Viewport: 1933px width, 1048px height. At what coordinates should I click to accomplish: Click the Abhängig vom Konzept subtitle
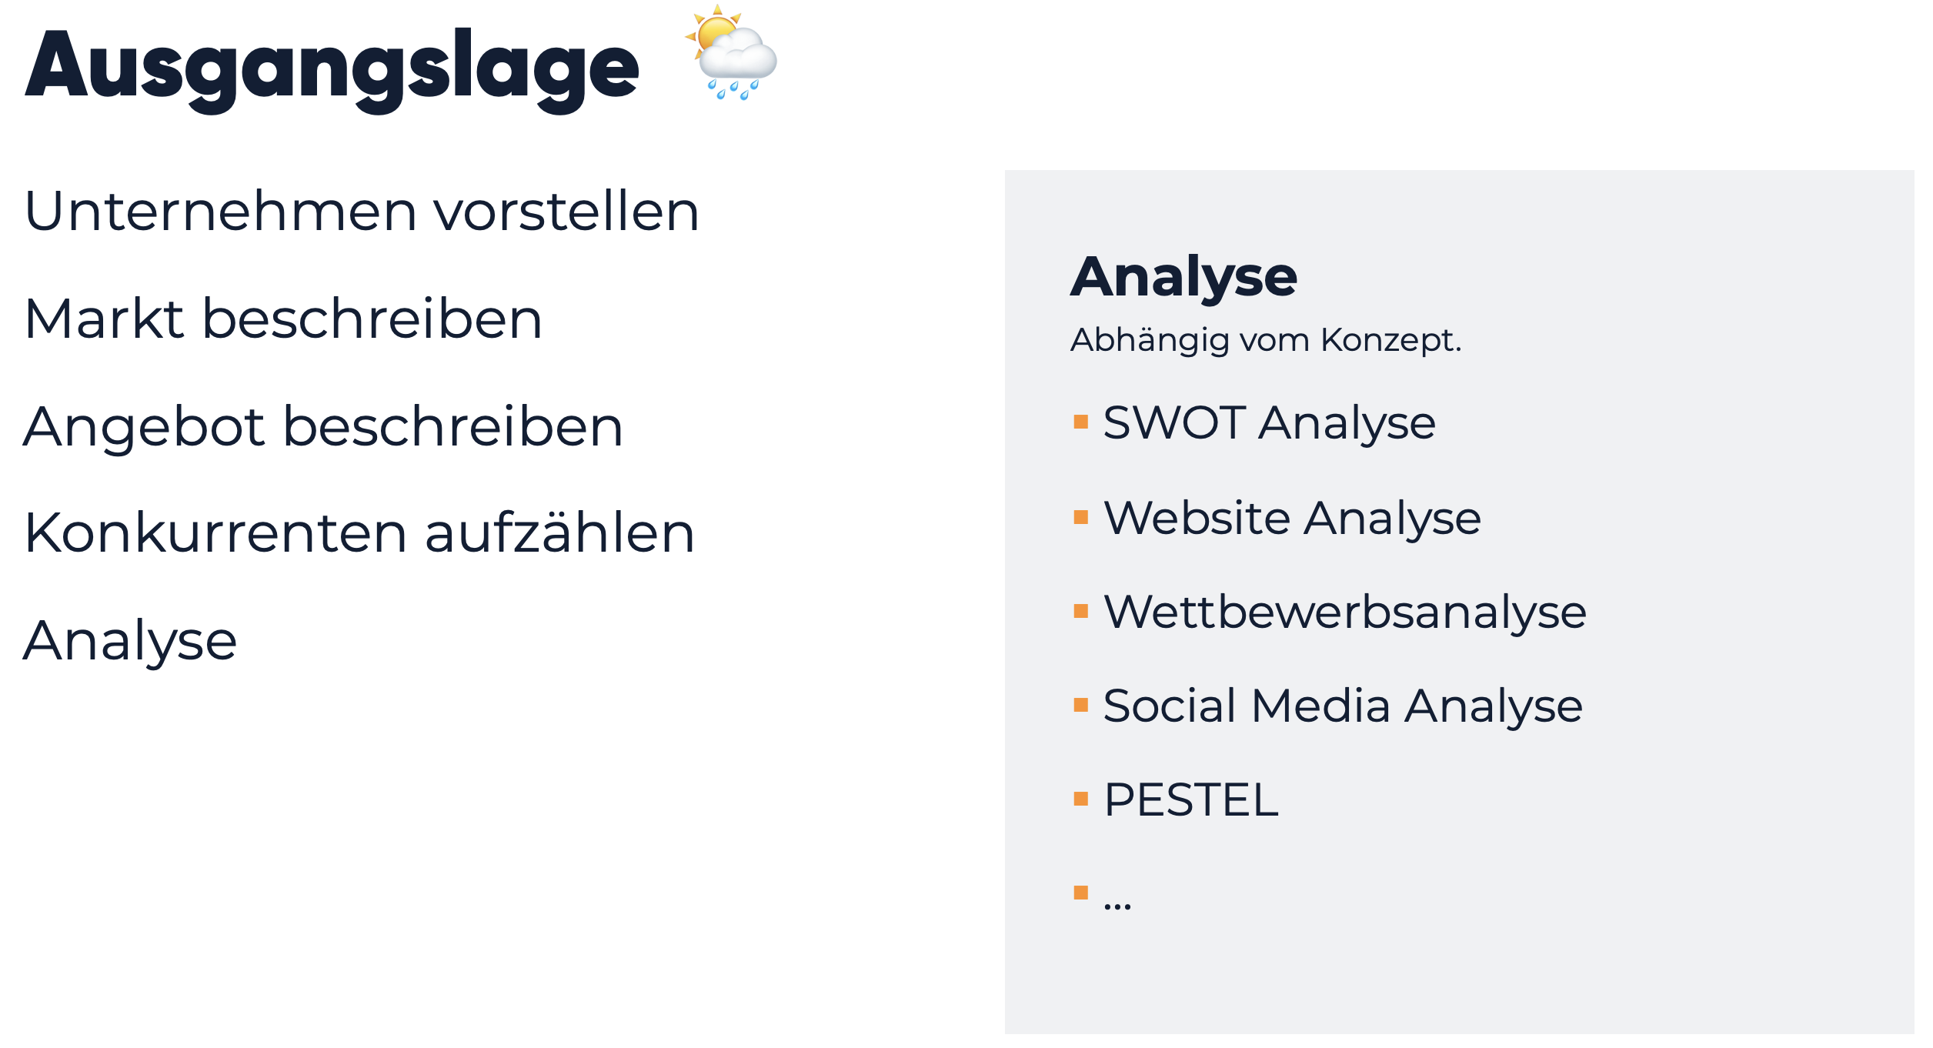[x=1266, y=340]
